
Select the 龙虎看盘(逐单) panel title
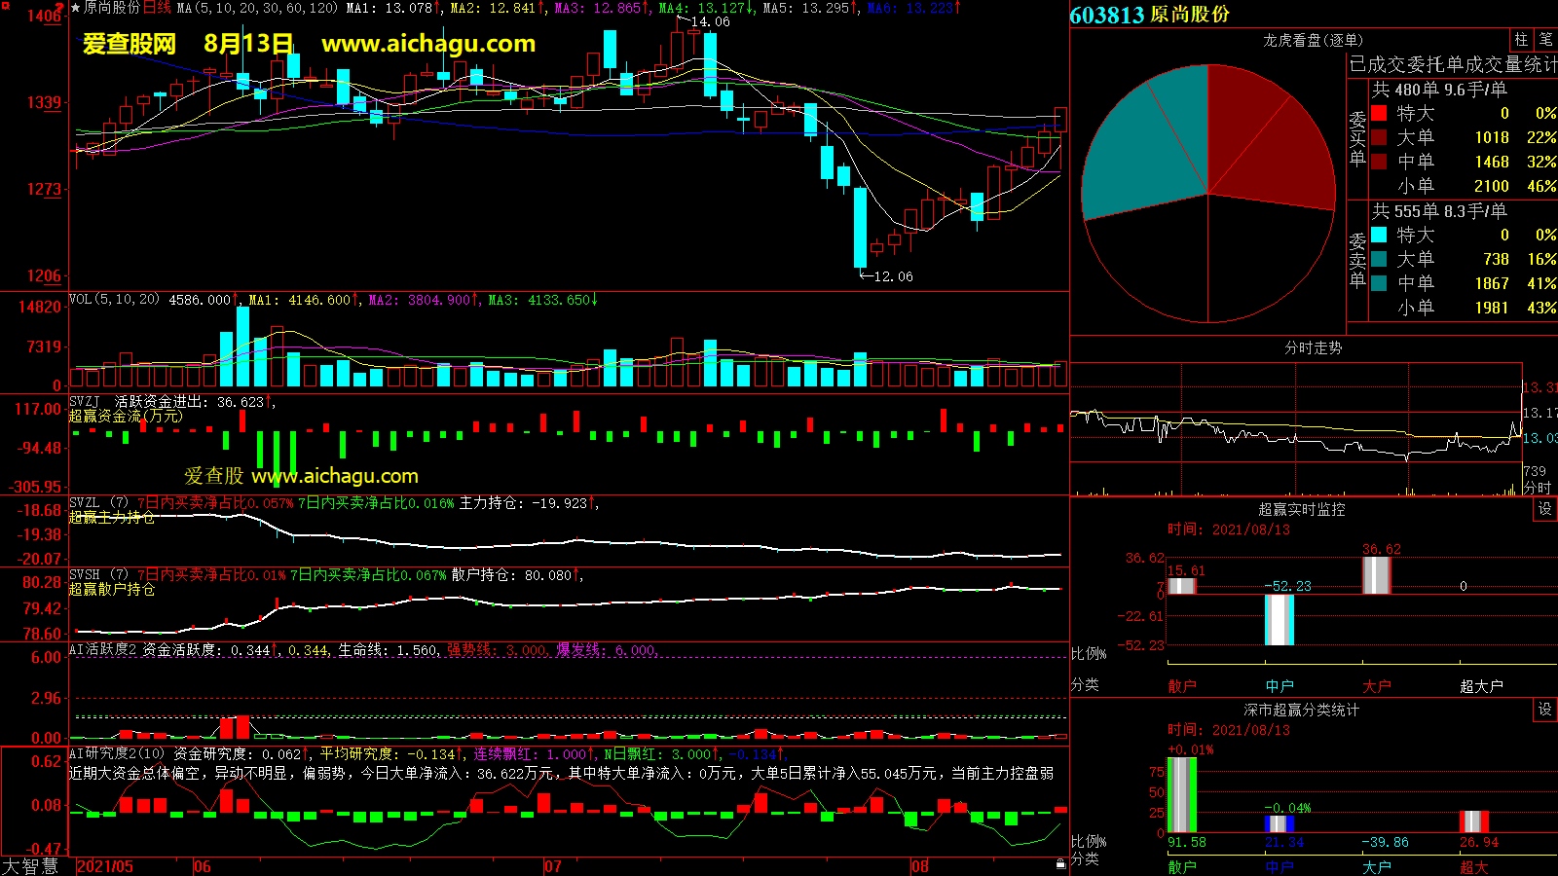[1313, 40]
